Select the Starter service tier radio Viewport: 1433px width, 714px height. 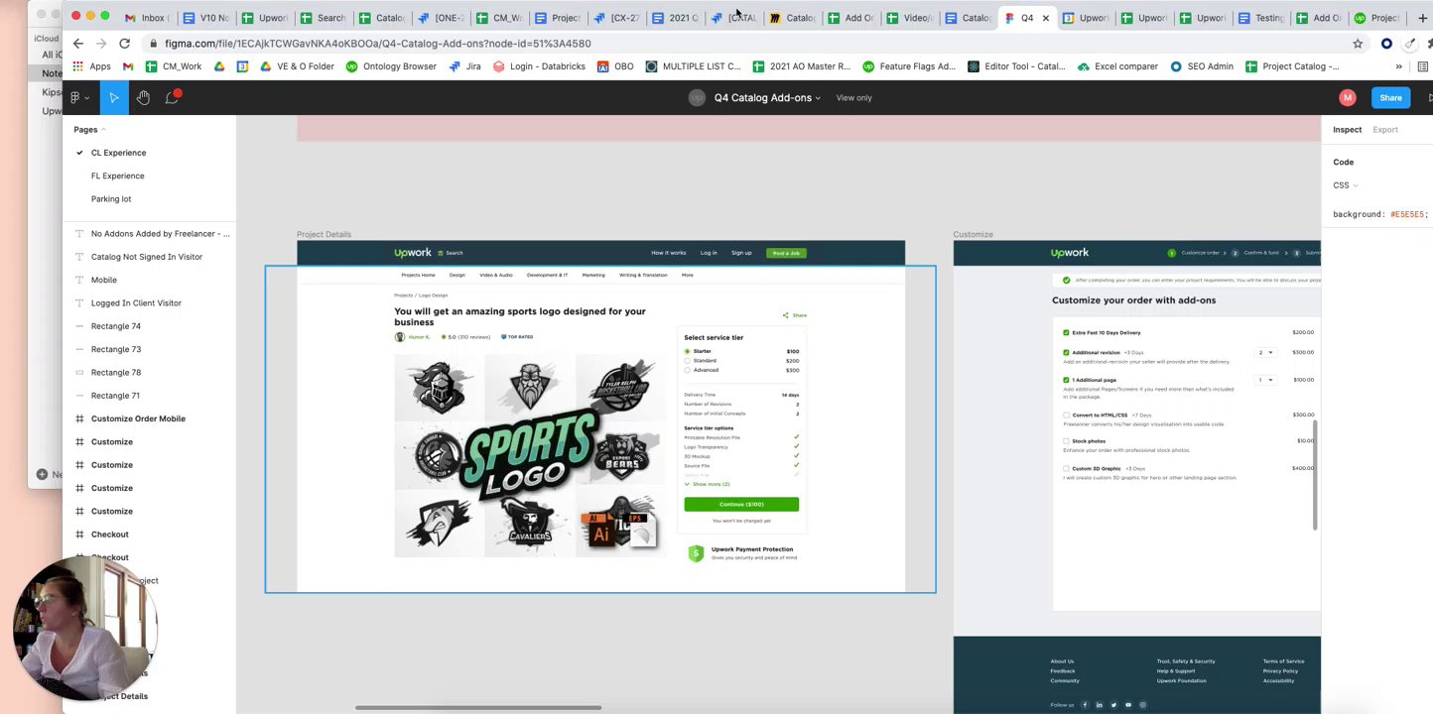[687, 351]
